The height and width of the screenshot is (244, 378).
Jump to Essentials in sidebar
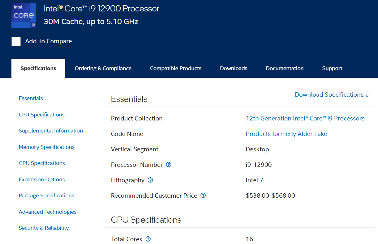click(31, 98)
